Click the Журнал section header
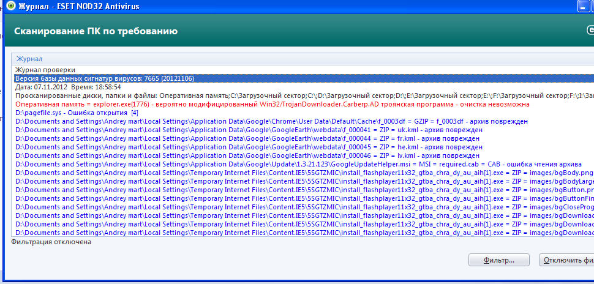Viewport: 594px width, 284px height. click(29, 59)
